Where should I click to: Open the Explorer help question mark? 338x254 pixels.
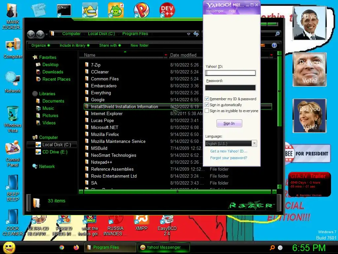tap(274, 45)
